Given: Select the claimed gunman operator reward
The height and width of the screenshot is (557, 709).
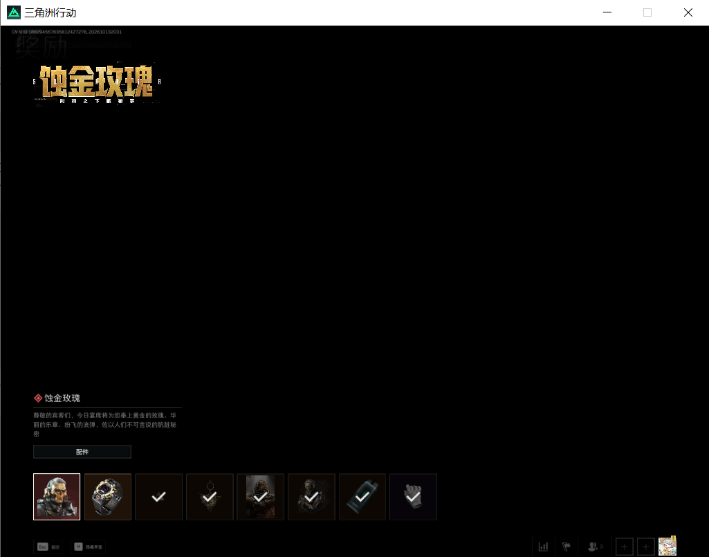Looking at the screenshot, I should tap(311, 497).
